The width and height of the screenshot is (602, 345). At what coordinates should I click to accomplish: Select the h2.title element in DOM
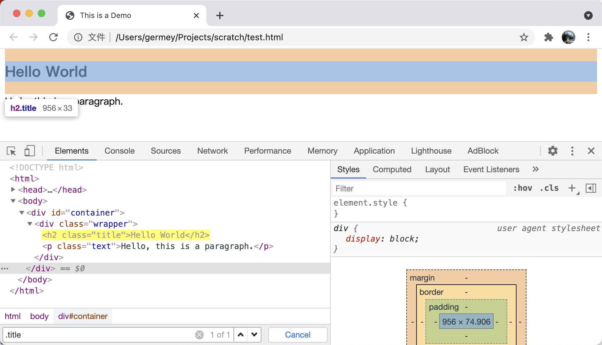pos(126,235)
